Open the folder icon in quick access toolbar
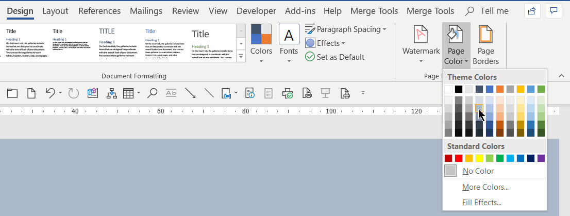The image size is (570, 216). 12,93
